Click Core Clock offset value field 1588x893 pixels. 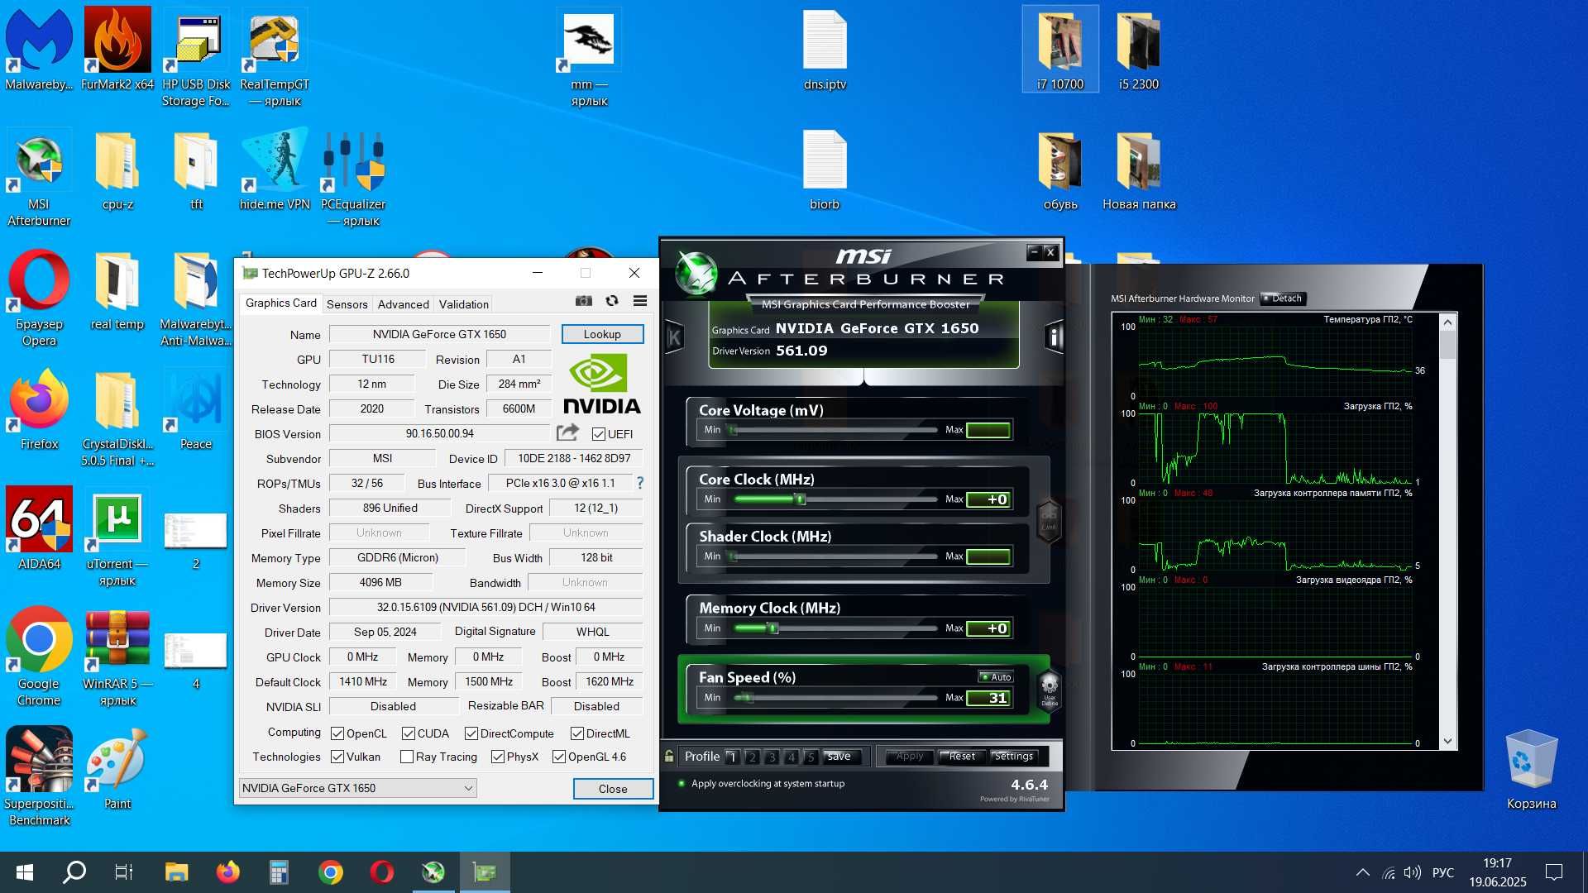(988, 499)
